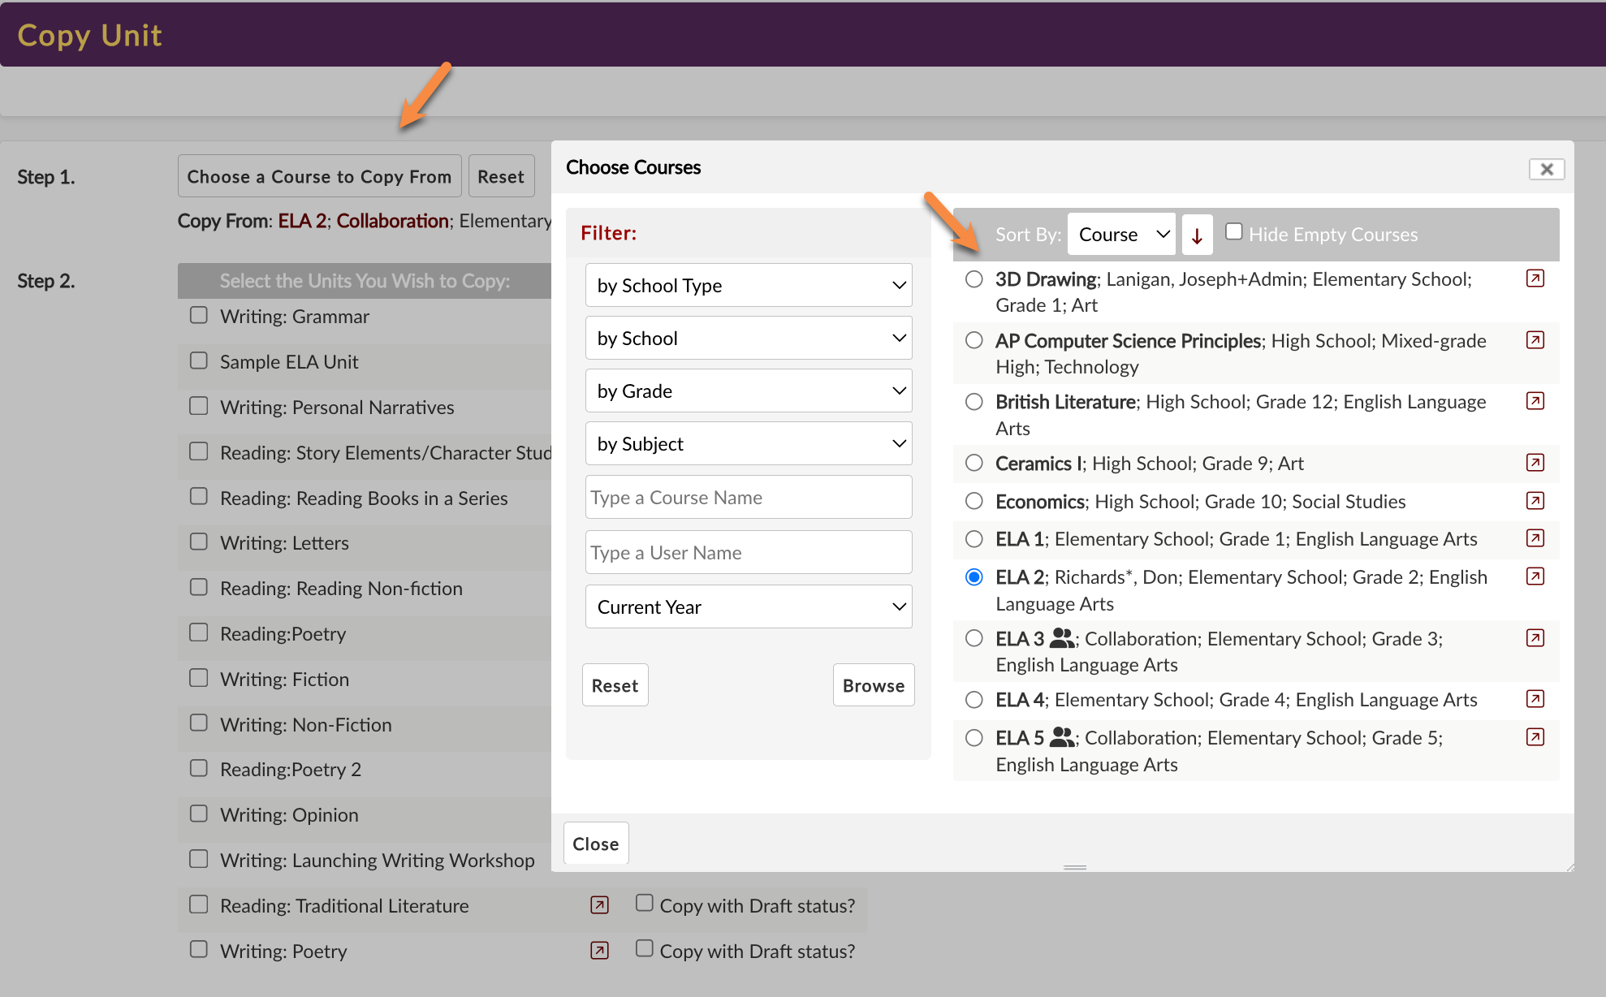Screen dimensions: 1606x997
Task: Click open icon beside Reading: Traditional Literature
Action: tap(599, 904)
